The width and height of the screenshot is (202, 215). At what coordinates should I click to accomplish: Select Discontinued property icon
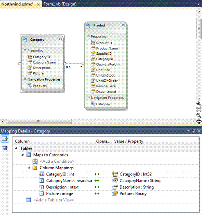tap(93, 91)
